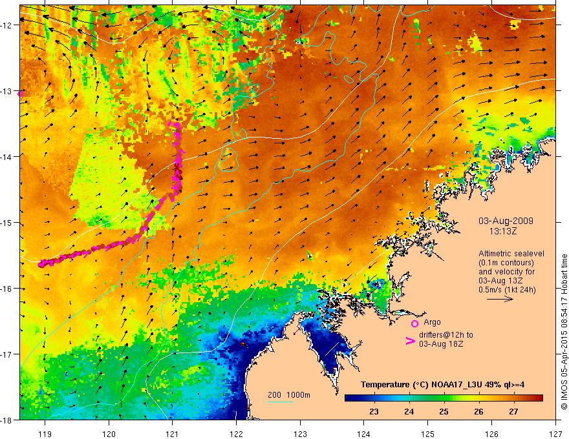Click the drifter track northern end near 121E
The height and width of the screenshot is (439, 569).
[177, 125]
